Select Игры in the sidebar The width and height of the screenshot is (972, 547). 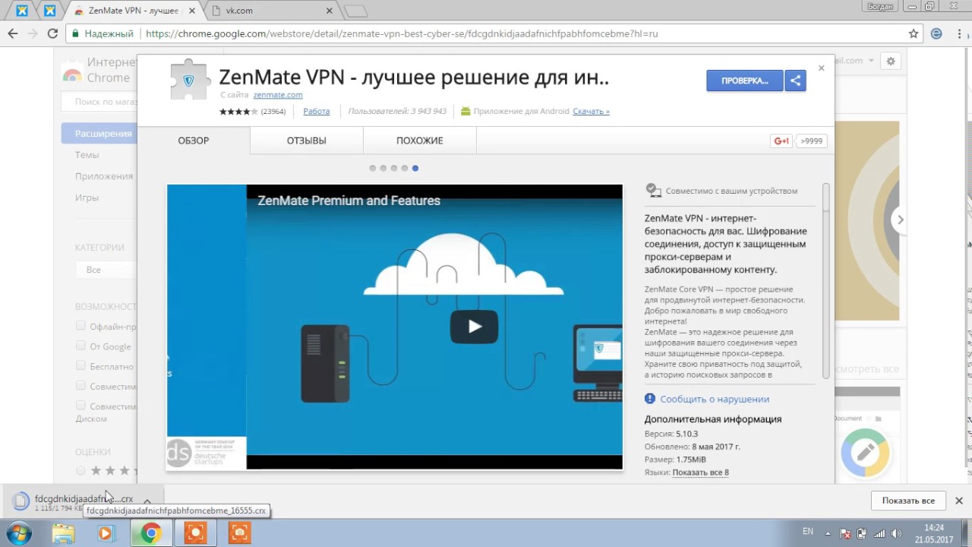tap(87, 197)
